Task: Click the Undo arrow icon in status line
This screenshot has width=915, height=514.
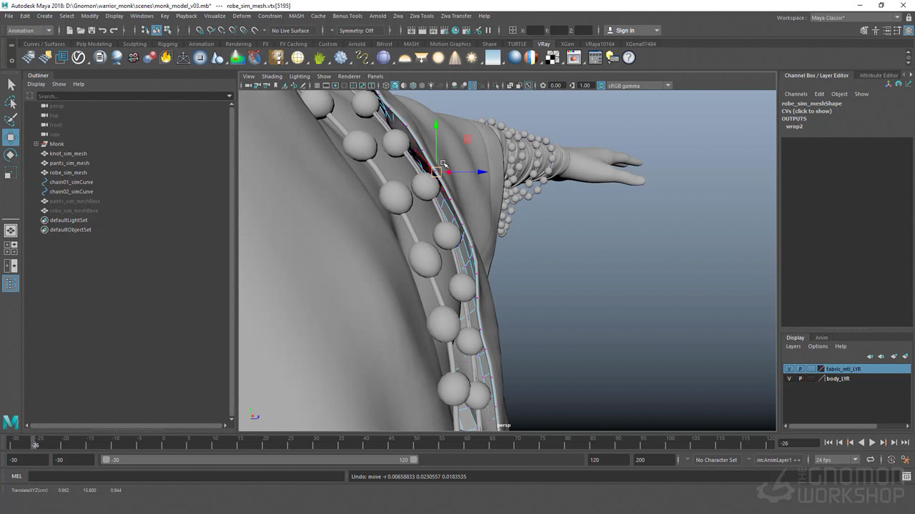Action: (x=102, y=31)
